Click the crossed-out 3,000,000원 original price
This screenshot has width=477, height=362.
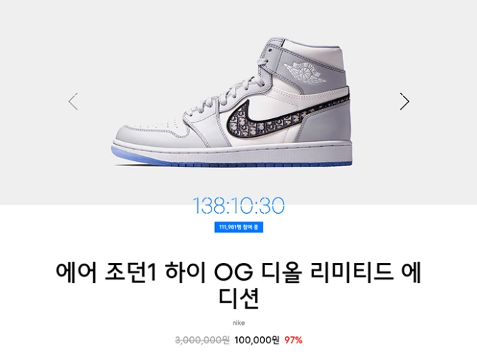[x=202, y=340]
